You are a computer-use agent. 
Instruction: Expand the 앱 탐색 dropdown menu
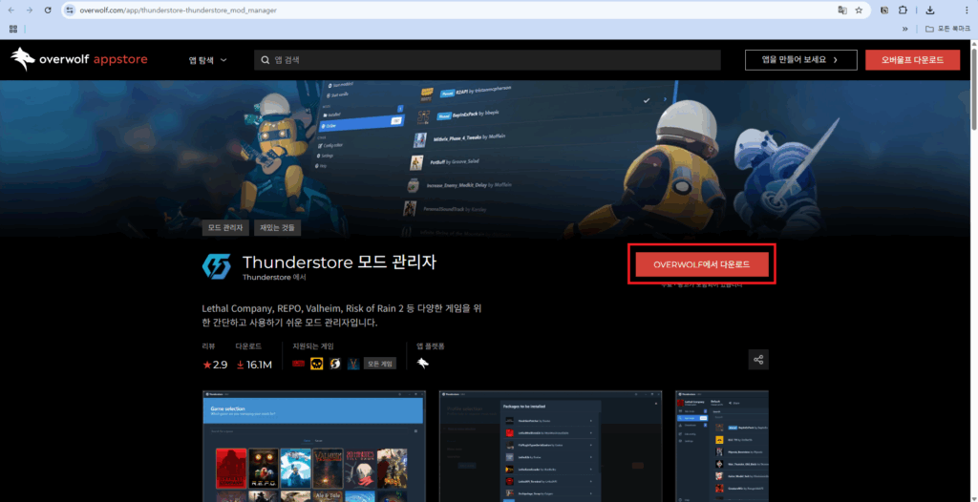[207, 60]
